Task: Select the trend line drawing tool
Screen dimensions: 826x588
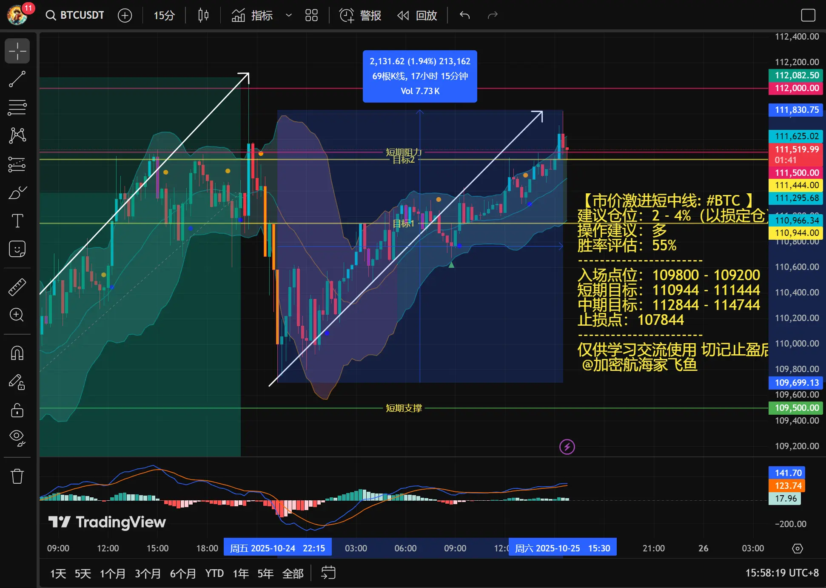Action: point(17,79)
